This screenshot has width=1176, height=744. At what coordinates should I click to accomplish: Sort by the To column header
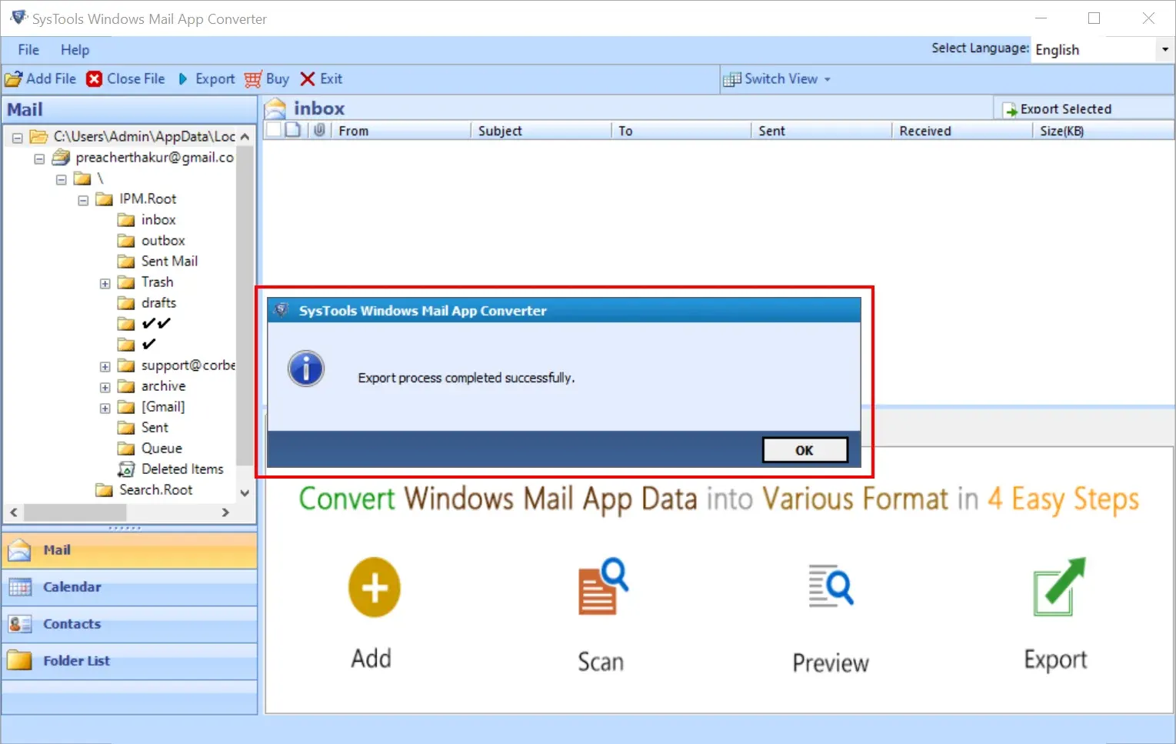681,131
